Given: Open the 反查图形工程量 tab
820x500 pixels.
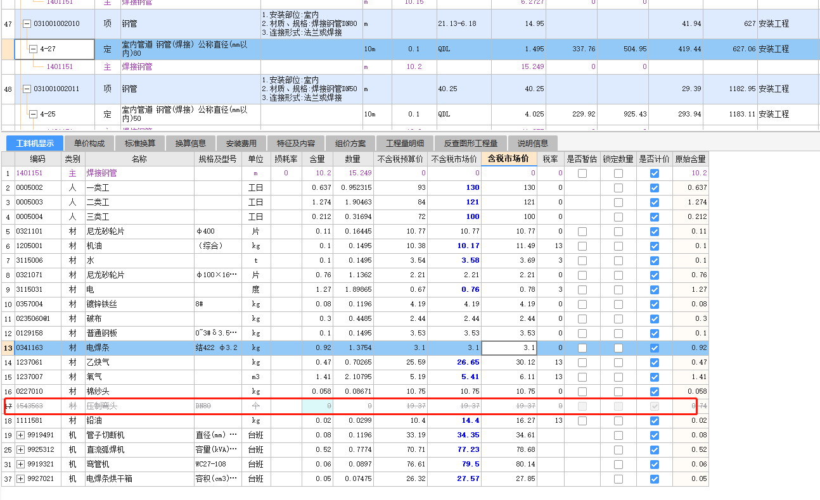Looking at the screenshot, I should (470, 143).
